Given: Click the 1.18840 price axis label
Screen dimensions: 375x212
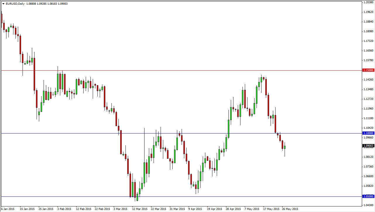Looking at the screenshot, I should click(368, 22).
